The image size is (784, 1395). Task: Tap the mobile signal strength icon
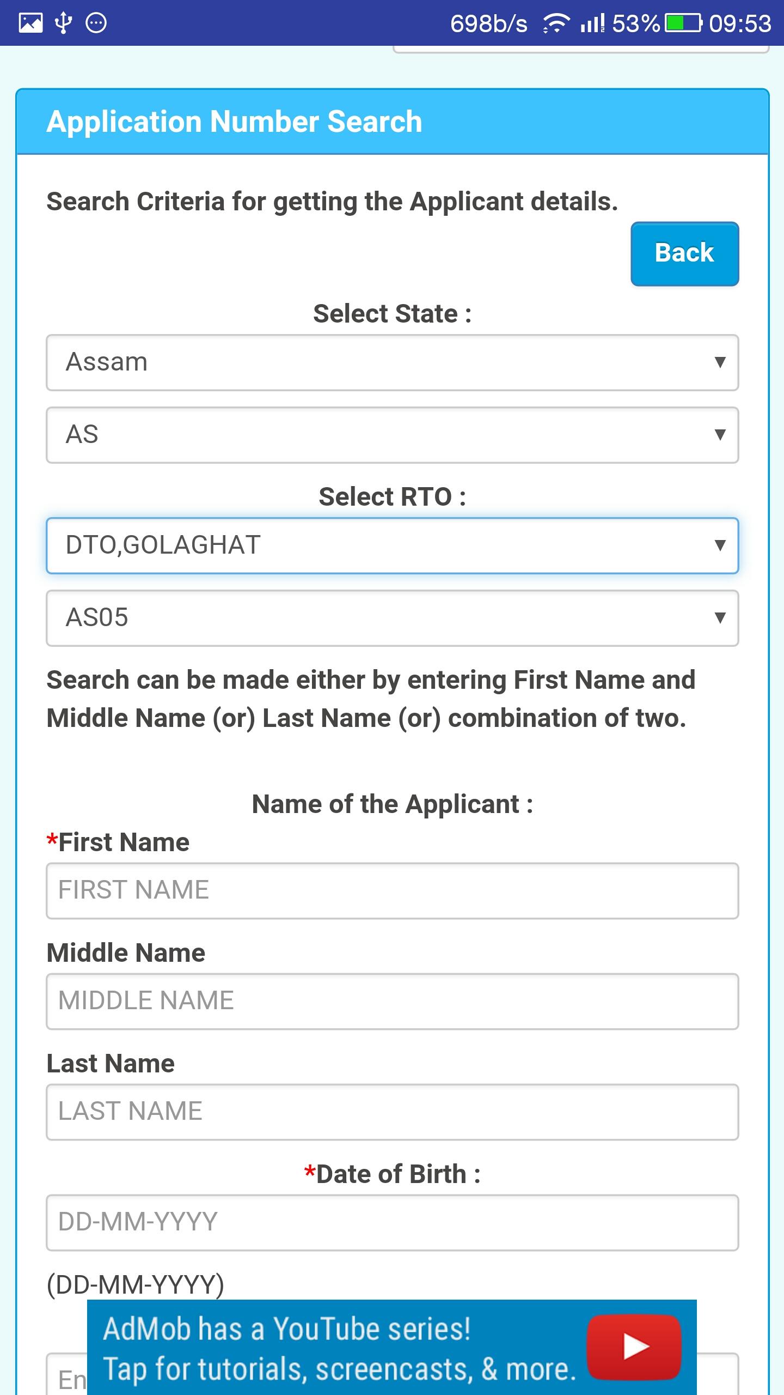tap(592, 23)
